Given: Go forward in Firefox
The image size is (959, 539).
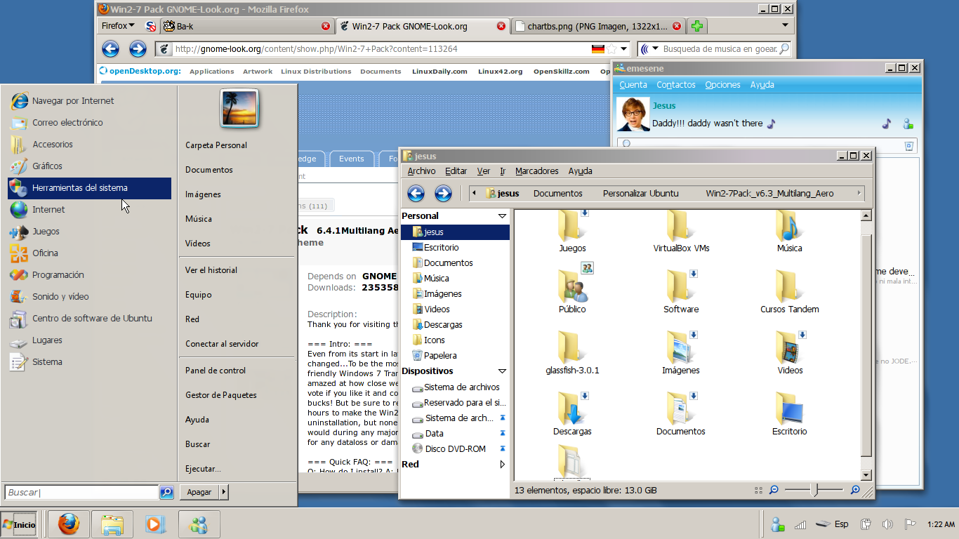Looking at the screenshot, I should coord(138,49).
